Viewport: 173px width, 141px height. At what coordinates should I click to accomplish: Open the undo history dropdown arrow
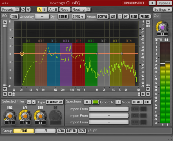coord(28,10)
